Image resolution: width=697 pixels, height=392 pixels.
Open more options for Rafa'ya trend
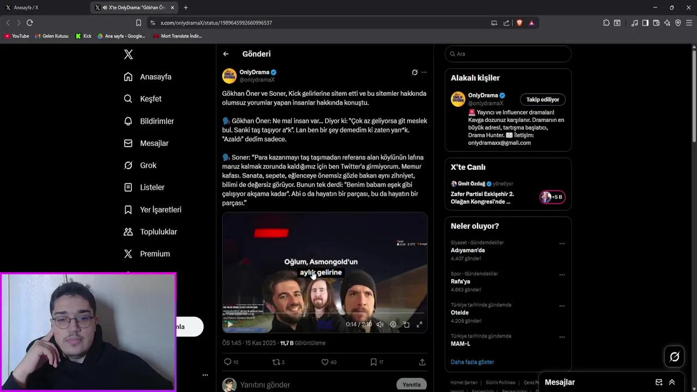[562, 275]
